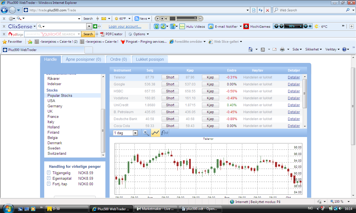Image resolution: width=356 pixels, height=213 pixels.
Task: Select Germany in the stocks list
Action: 55,106
